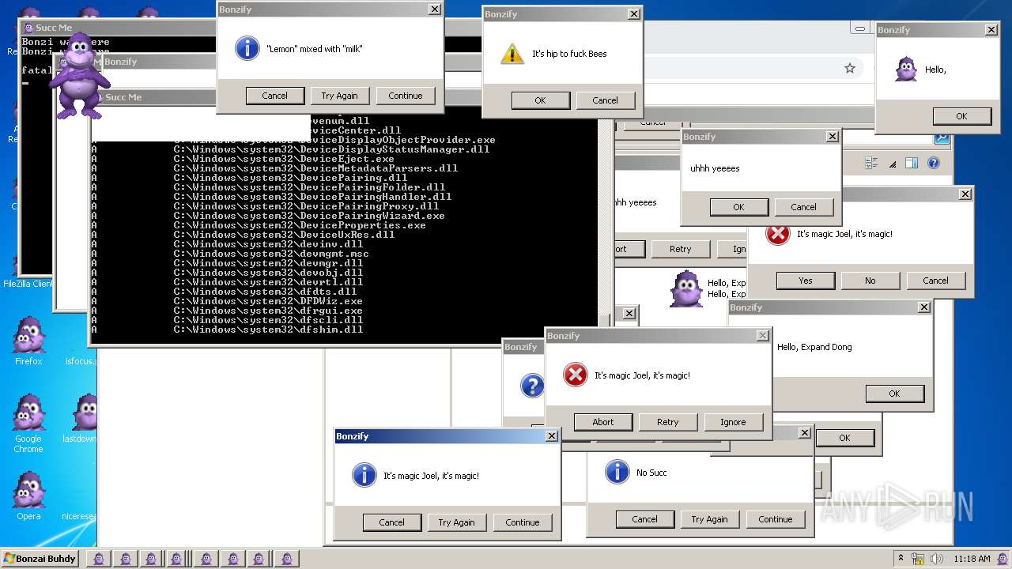Click the Bonzi icon beside Hello, Expand text
The height and width of the screenshot is (569, 1012).
(686, 289)
